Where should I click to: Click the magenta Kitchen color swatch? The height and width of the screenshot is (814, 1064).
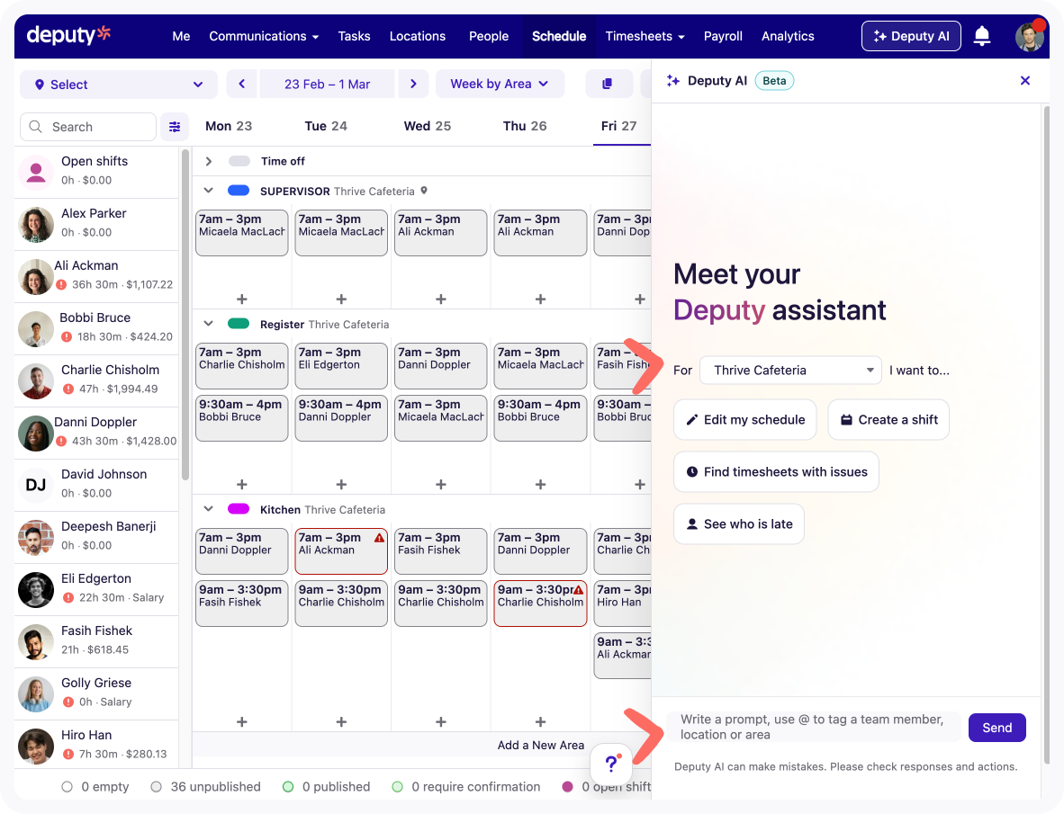click(239, 509)
